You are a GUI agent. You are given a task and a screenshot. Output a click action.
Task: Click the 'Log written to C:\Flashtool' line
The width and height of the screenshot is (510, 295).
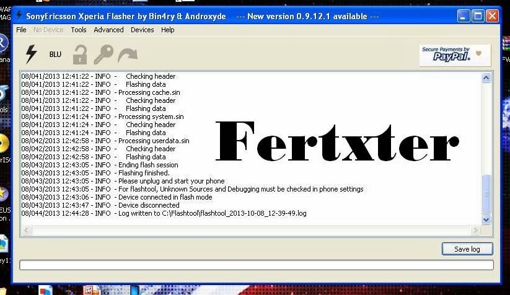click(164, 213)
